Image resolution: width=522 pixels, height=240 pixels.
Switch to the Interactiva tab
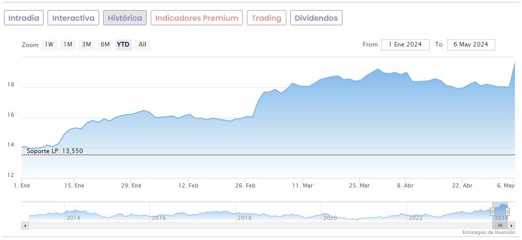point(73,18)
